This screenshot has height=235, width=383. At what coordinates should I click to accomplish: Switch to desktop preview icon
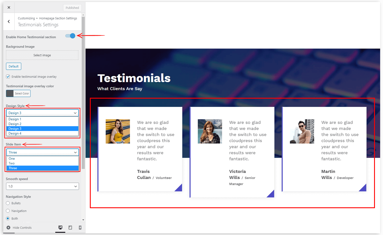[60, 228]
